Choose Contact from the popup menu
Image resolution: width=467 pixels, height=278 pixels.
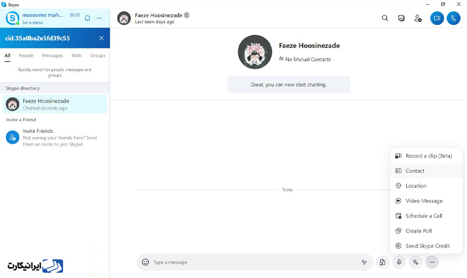pyautogui.click(x=426, y=171)
